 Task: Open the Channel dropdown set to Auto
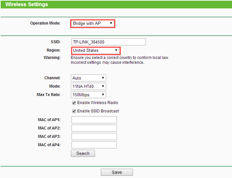click(x=88, y=78)
